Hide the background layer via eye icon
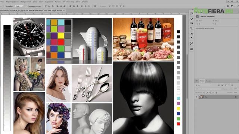 point(196,97)
